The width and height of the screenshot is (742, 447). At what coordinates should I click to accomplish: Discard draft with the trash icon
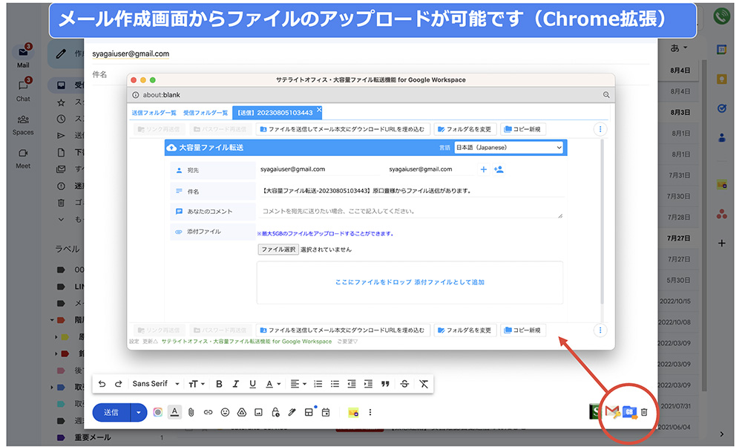click(x=644, y=412)
